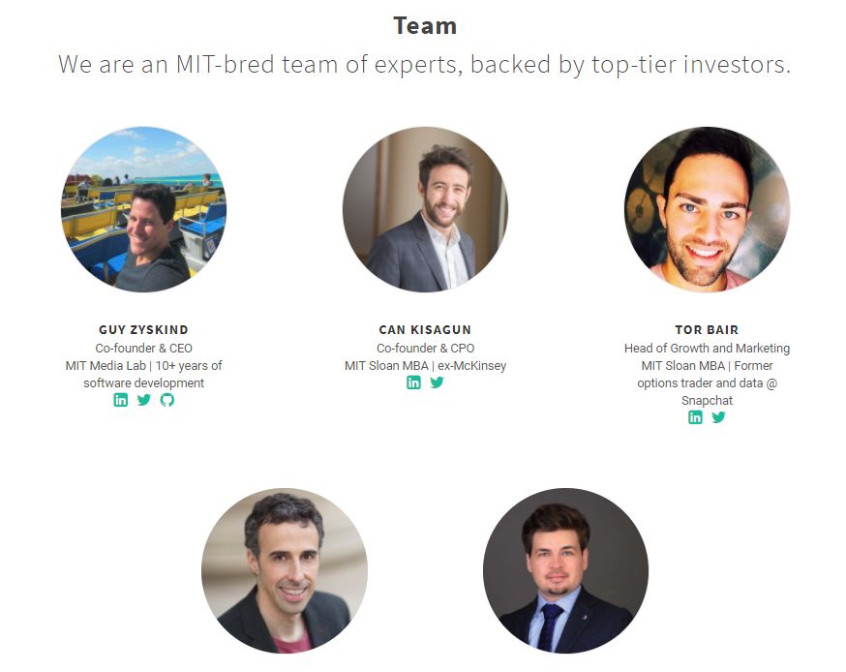Open Guy Zyskind's LinkedIn profile icon
846x672 pixels.
point(121,400)
